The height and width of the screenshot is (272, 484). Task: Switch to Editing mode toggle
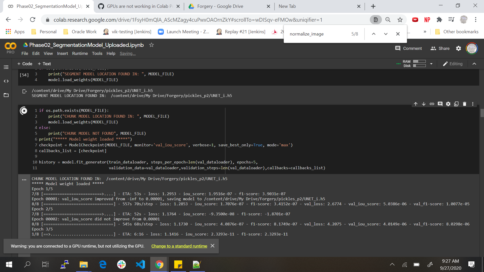[453, 64]
